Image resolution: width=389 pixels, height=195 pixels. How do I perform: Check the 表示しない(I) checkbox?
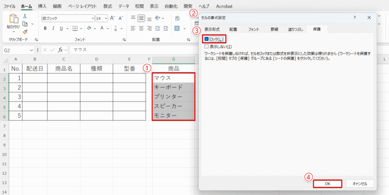[206, 46]
